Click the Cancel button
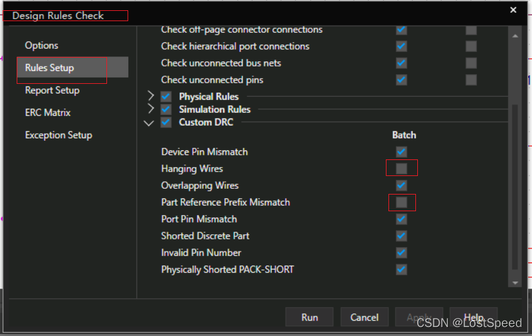This screenshot has height=336, width=532. pyautogui.click(x=365, y=317)
